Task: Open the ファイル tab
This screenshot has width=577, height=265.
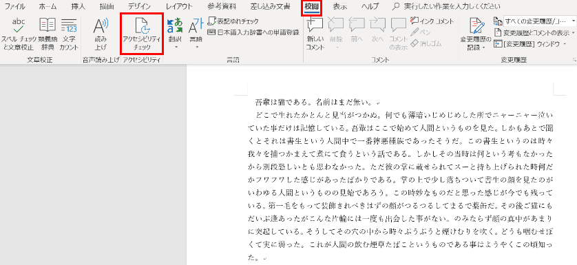Action: [x=15, y=7]
